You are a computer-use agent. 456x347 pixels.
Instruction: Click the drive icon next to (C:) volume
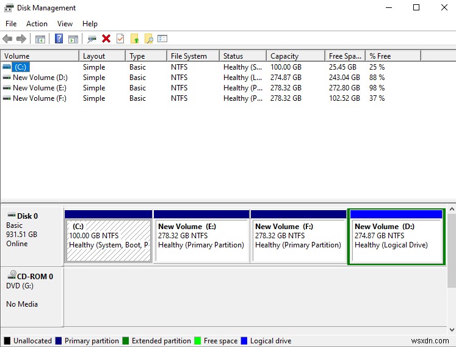pyautogui.click(x=7, y=67)
